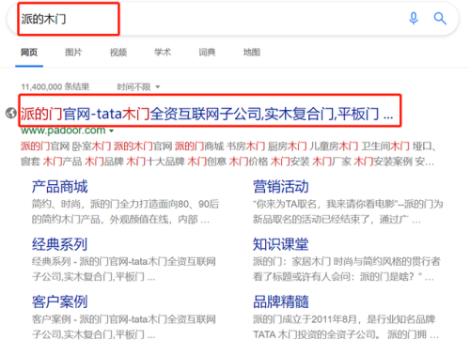470x355 pixels.
Task: Select the 词典 tab
Action: click(x=207, y=53)
